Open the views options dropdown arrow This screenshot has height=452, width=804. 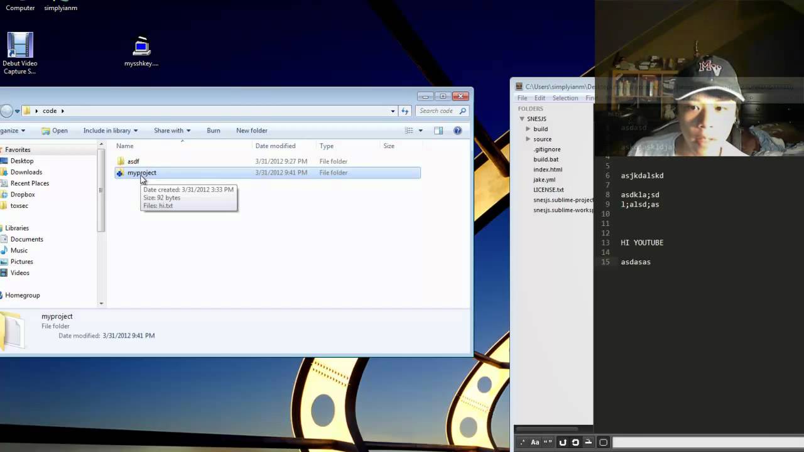pos(420,131)
